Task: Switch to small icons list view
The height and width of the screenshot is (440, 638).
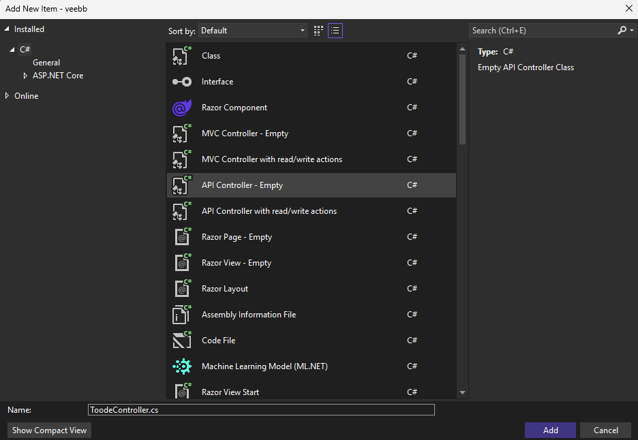Action: coord(335,31)
